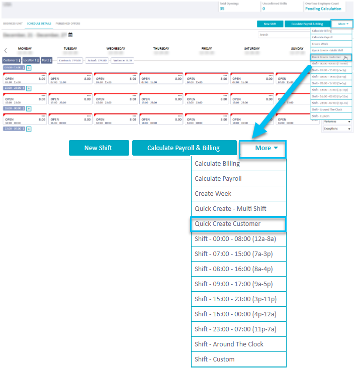
Task: Pick Shift 00:00-08:00 (12a-8a) in enlarged menu
Action: (x=238, y=239)
